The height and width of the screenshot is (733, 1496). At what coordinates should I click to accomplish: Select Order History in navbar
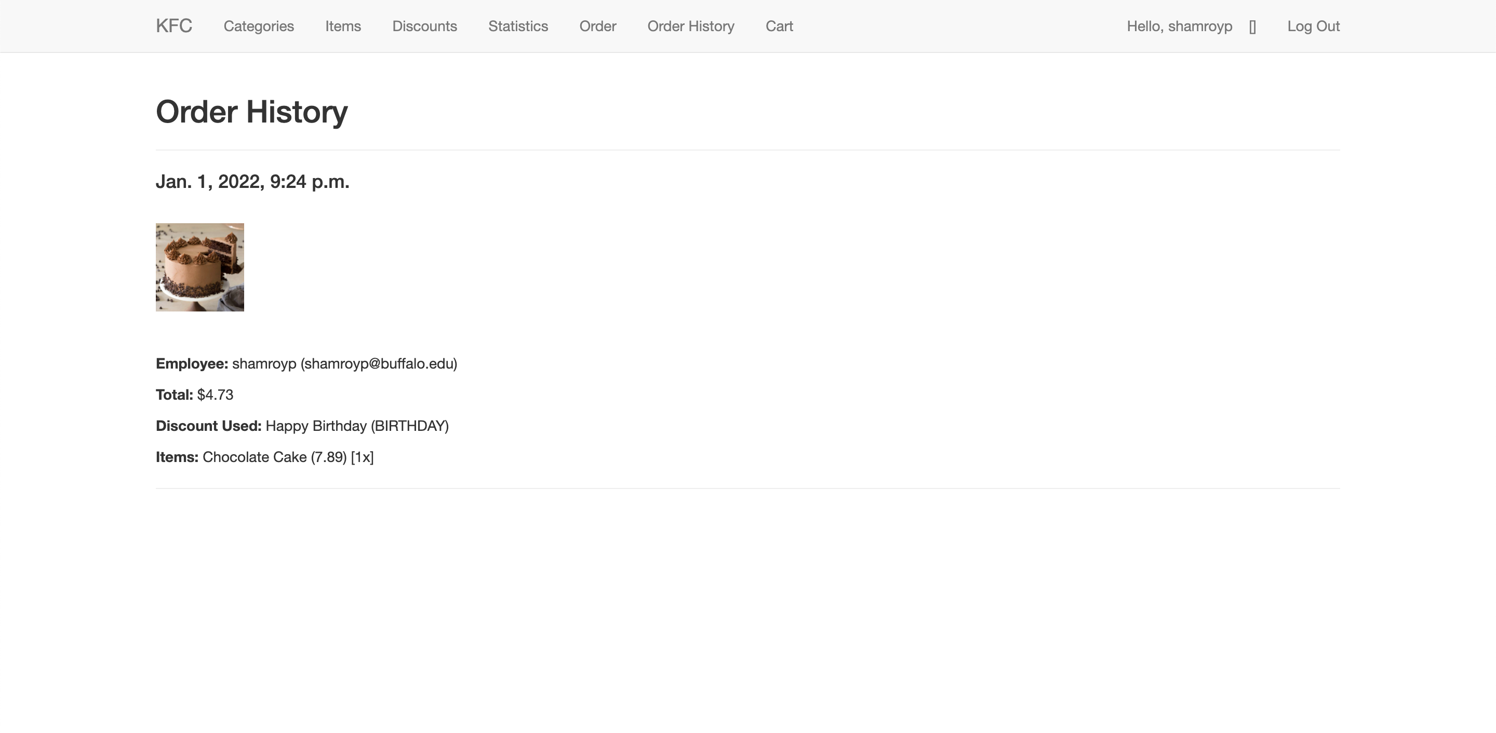[690, 26]
